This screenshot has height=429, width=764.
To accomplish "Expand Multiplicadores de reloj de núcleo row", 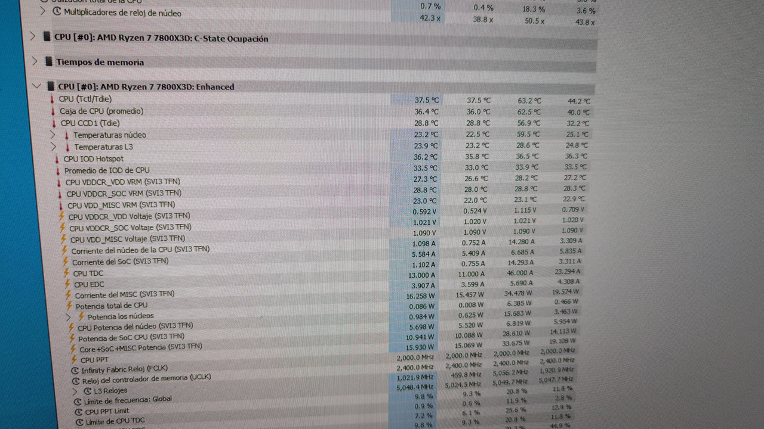I will (x=42, y=11).
